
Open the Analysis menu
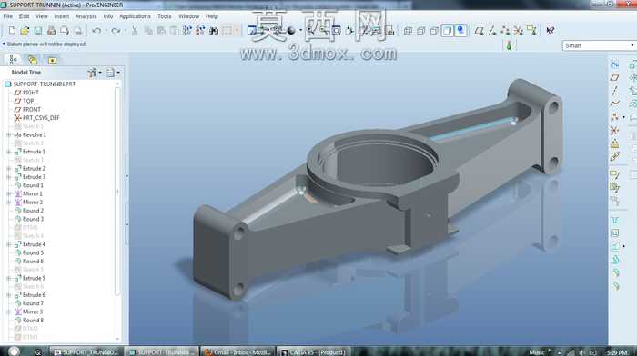tap(86, 16)
